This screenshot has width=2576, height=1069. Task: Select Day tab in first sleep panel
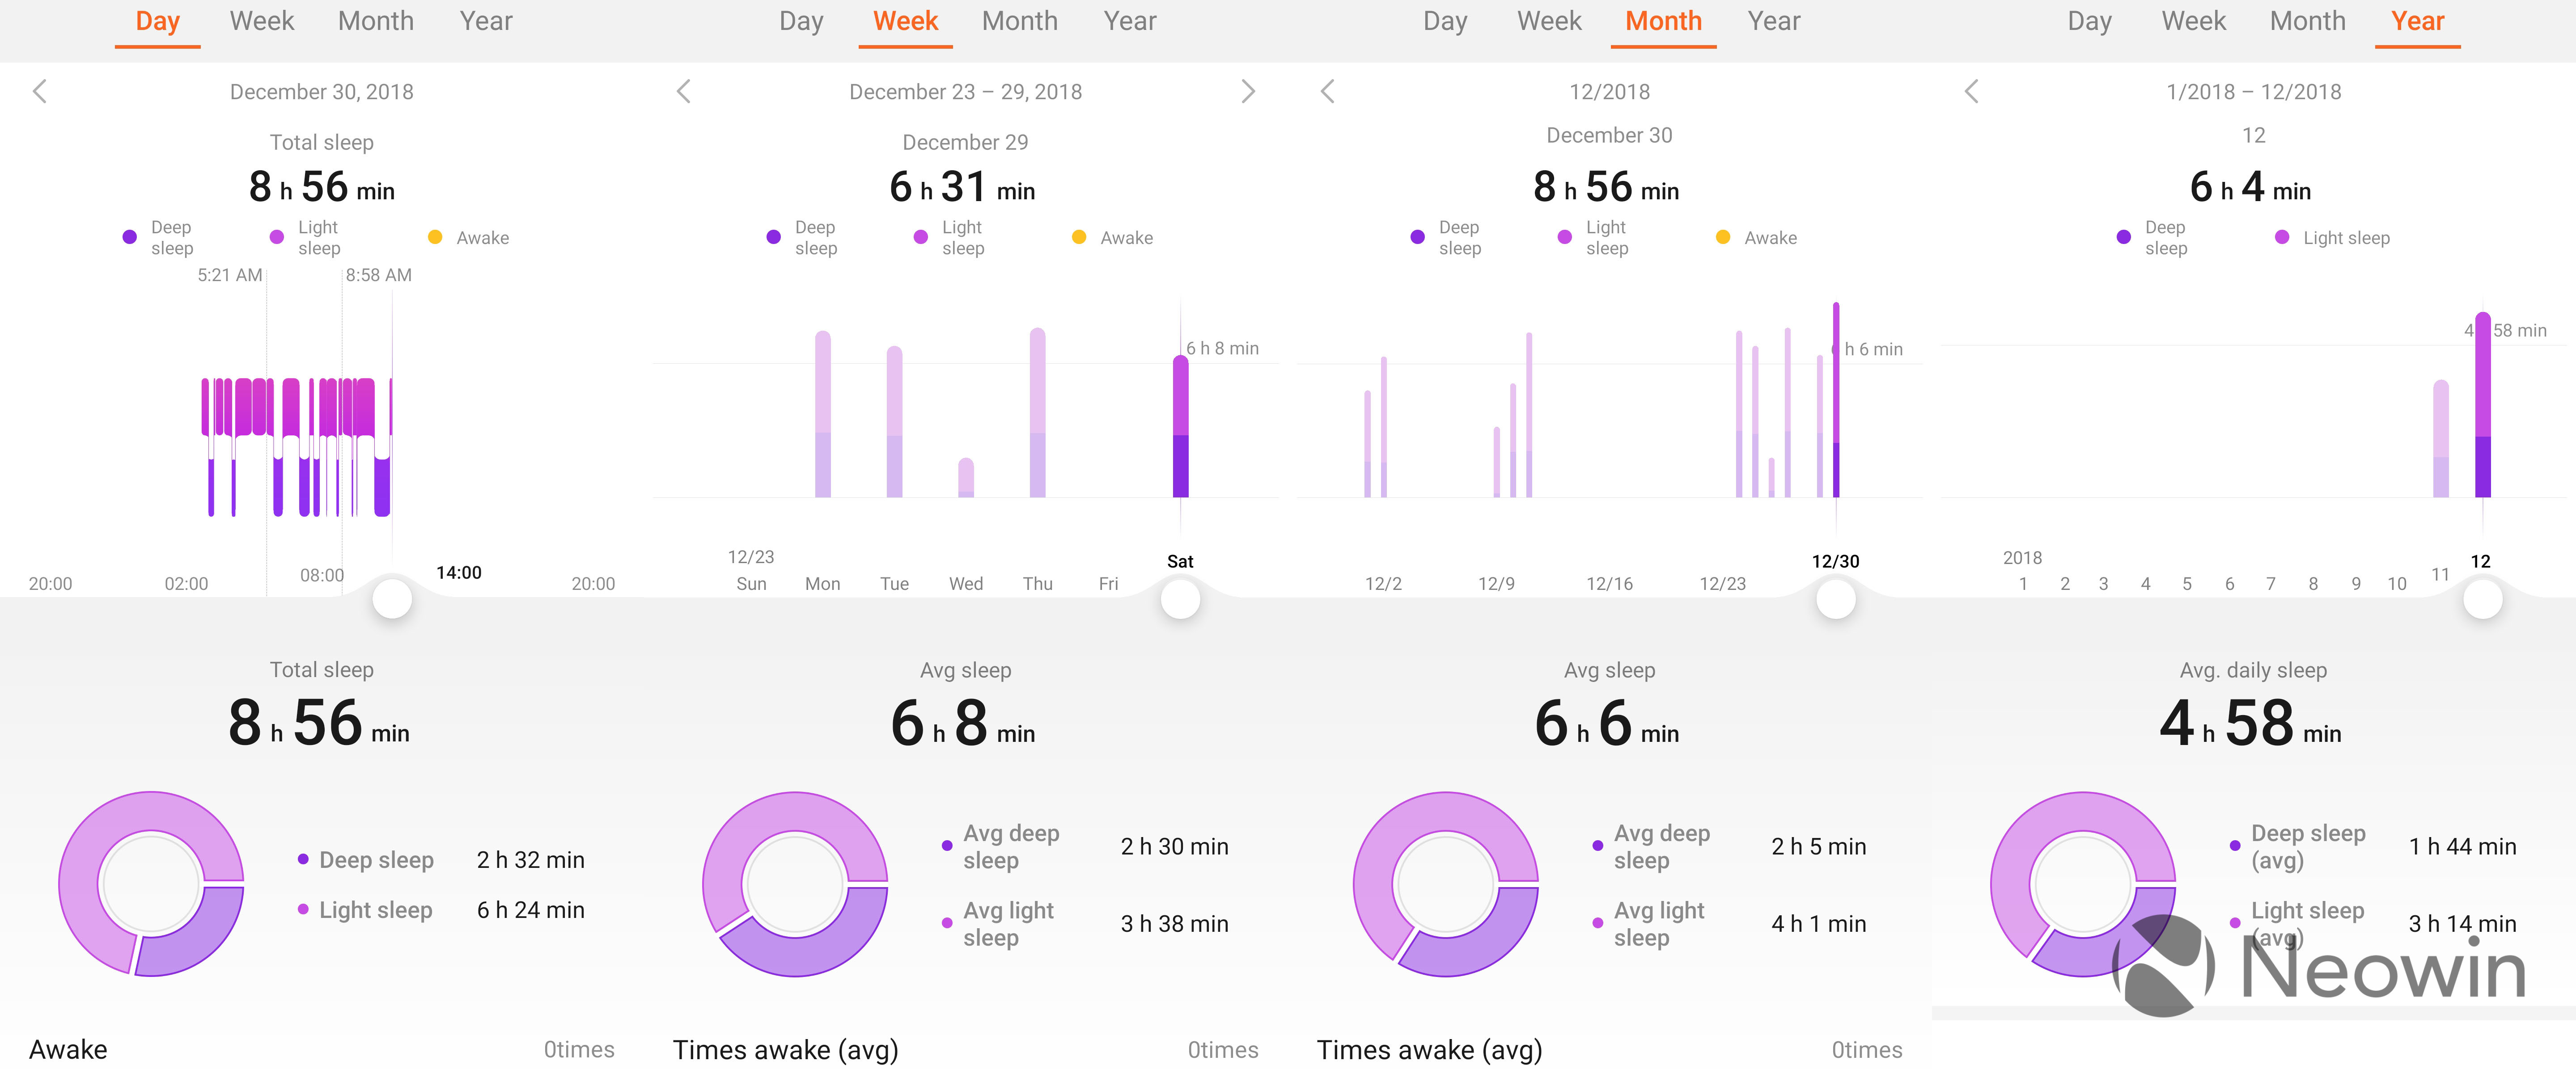pyautogui.click(x=157, y=21)
